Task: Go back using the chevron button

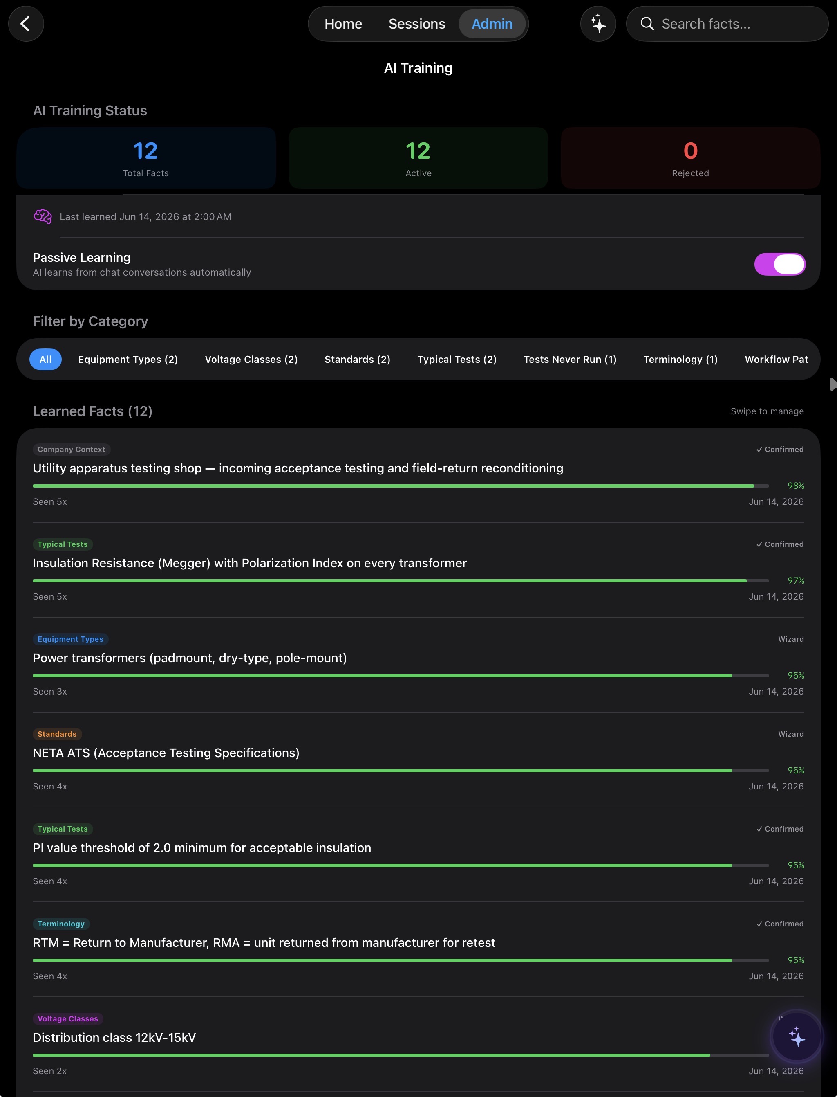Action: pyautogui.click(x=26, y=23)
